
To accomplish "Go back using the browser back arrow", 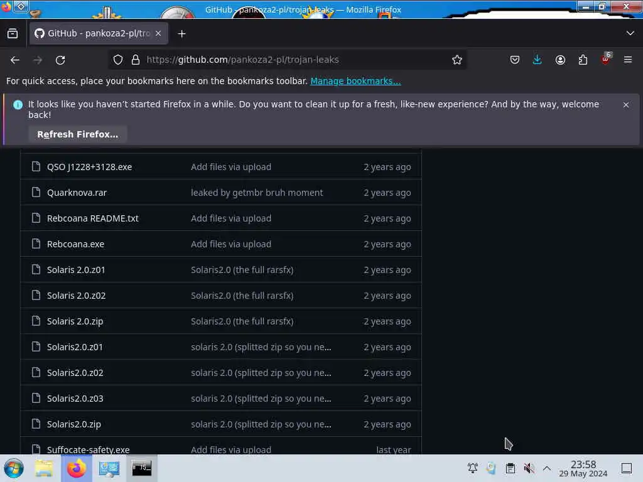I will coord(15,60).
